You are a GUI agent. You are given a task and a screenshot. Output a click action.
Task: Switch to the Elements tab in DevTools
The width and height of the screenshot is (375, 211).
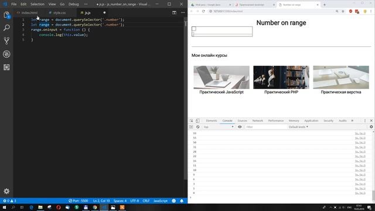click(212, 121)
